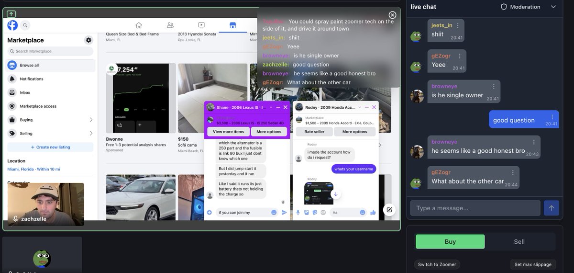This screenshot has height=273, width=574.
Task: Click Rate seller in Rodny chat
Action: [315, 132]
